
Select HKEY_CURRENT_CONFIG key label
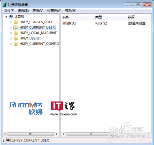39,44
